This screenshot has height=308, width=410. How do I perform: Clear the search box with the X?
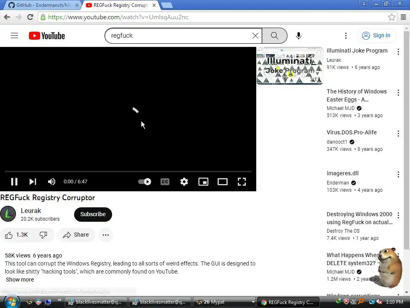(x=255, y=36)
